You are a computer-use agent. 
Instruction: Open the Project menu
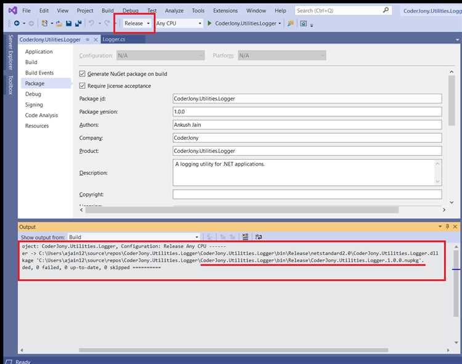coord(85,10)
